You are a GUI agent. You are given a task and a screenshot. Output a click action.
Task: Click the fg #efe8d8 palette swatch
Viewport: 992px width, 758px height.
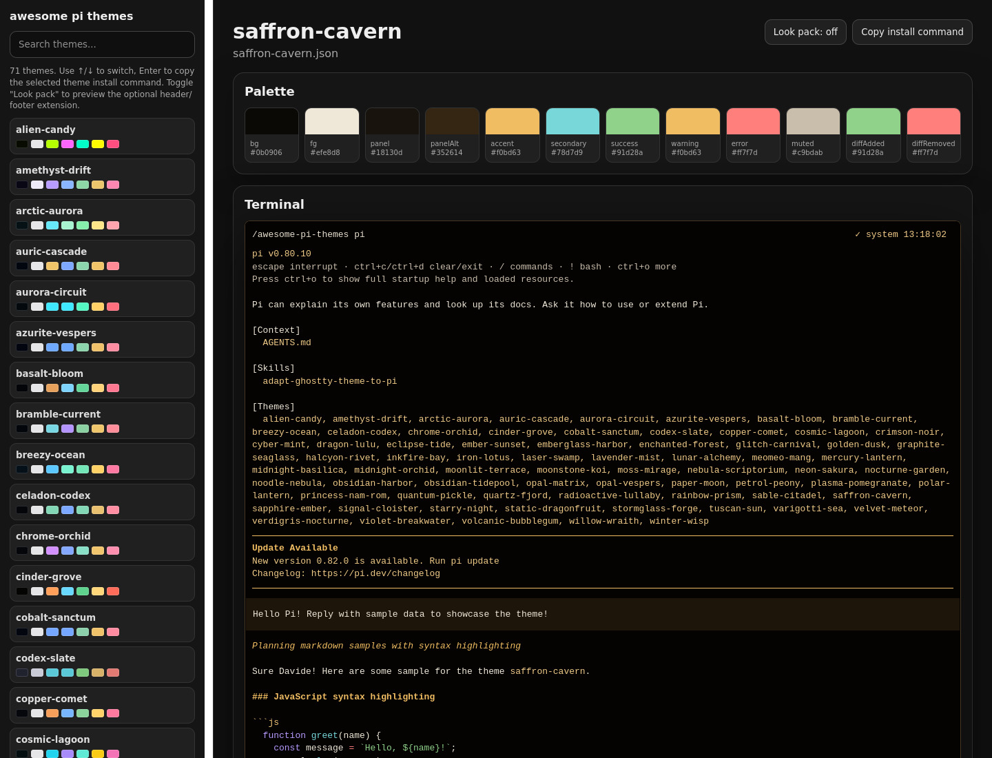pyautogui.click(x=332, y=135)
